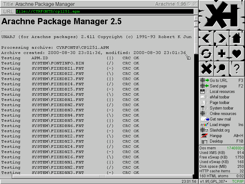The height and width of the screenshot is (184, 245).
Task: Click the hammer System toolbar icon
Action: [x=203, y=108]
